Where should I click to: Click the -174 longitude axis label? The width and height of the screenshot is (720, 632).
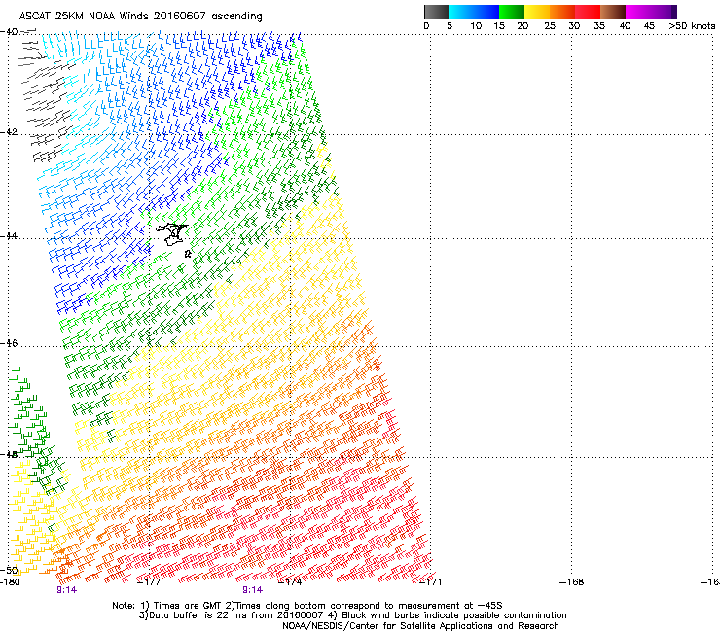[290, 582]
